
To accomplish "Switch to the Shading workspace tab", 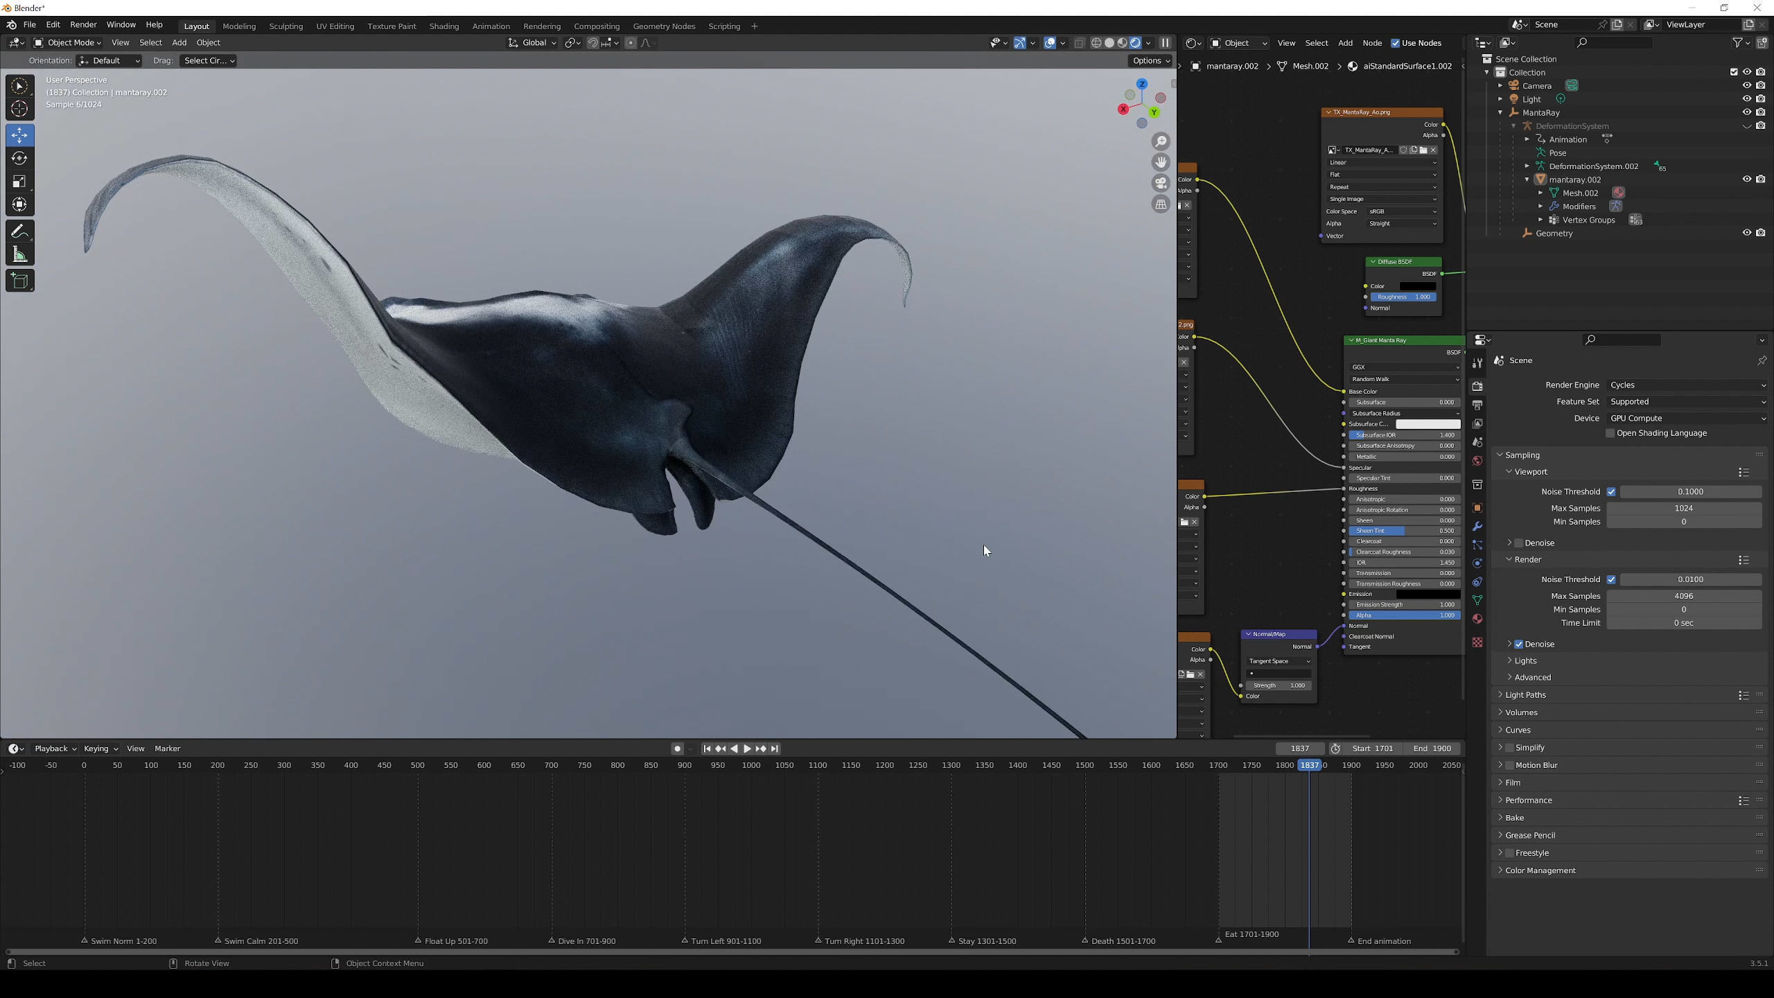I will point(443,26).
